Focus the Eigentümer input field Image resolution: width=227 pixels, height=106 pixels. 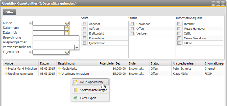tap(49, 52)
